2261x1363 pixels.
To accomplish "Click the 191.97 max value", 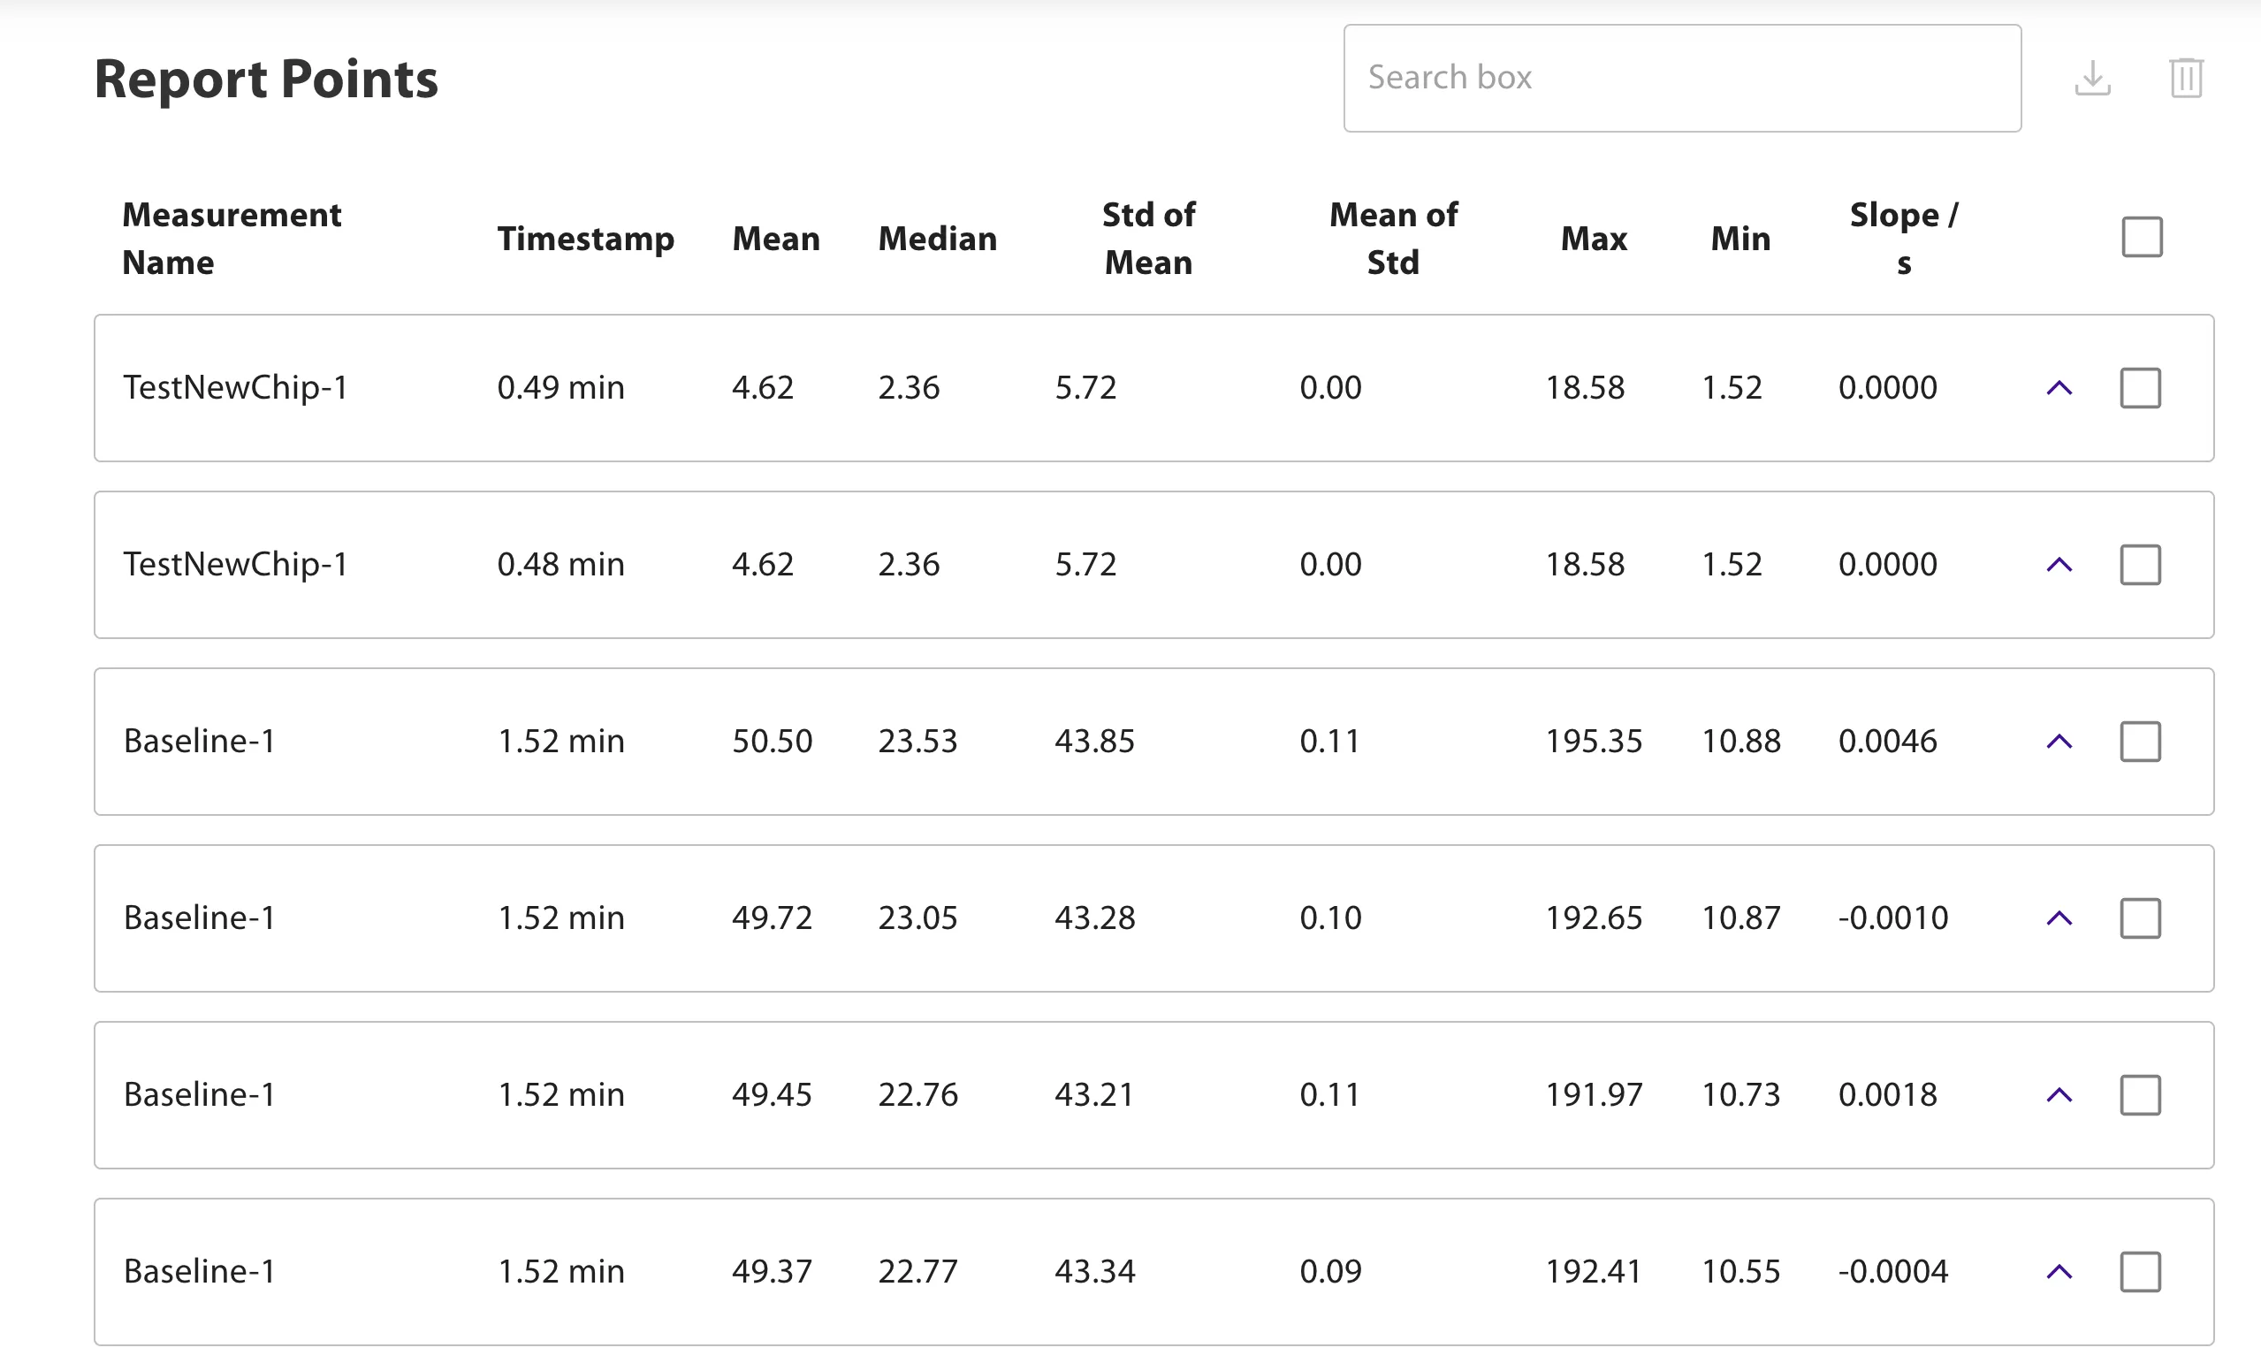I will coord(1594,1095).
